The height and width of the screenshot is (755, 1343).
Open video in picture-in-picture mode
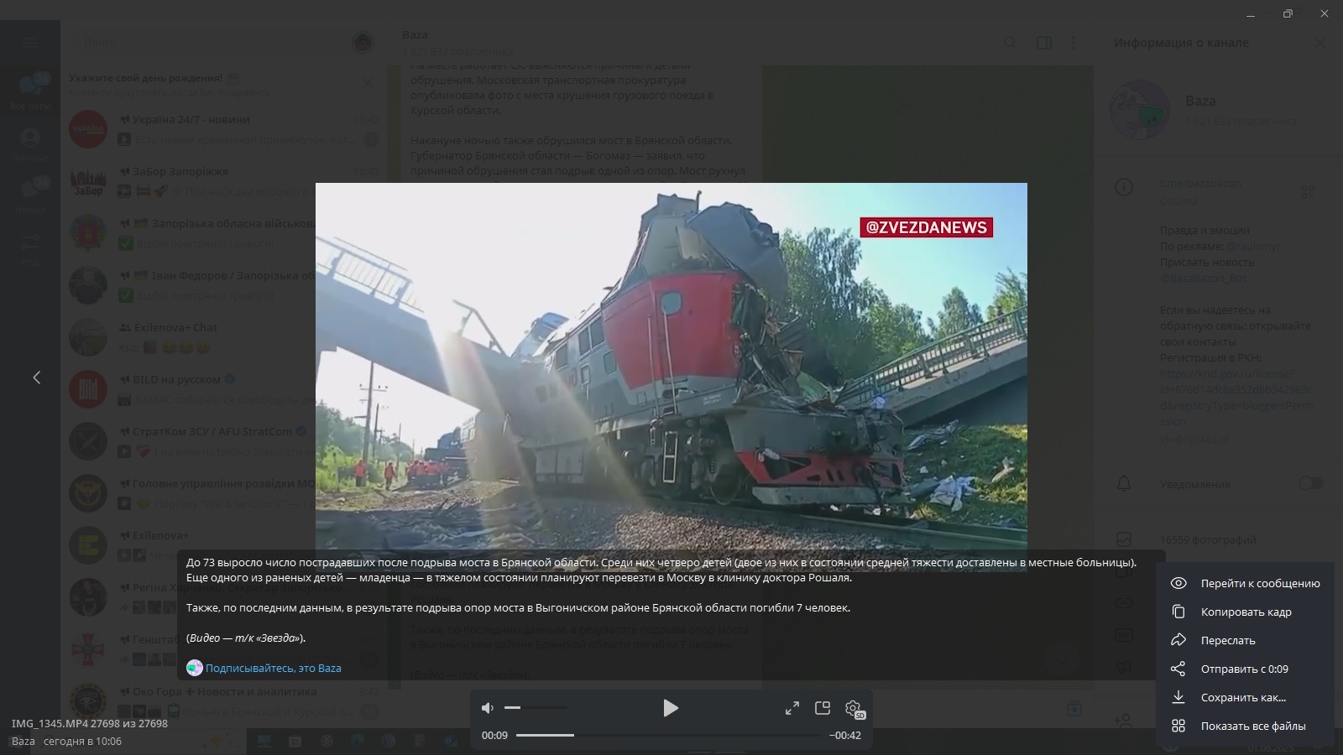(823, 708)
